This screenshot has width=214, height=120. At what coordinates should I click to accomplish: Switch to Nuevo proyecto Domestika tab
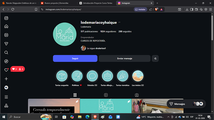click(x=58, y=3)
